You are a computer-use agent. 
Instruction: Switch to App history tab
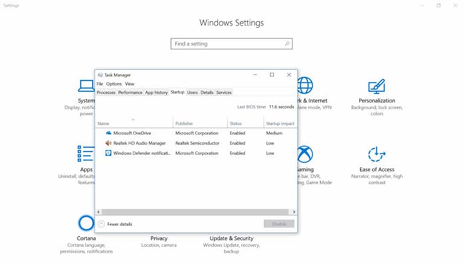(x=156, y=92)
